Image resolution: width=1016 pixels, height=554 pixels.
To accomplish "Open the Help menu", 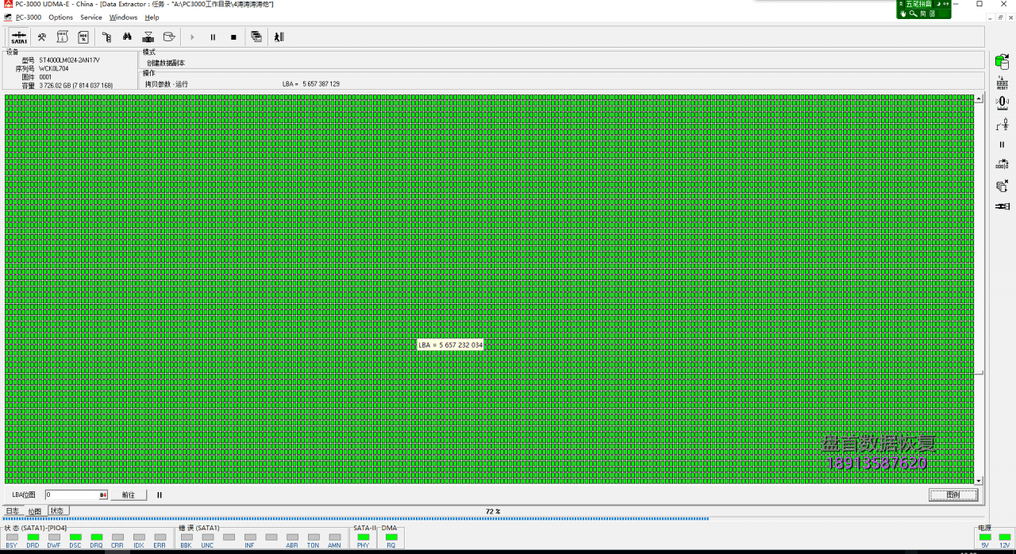I will pyautogui.click(x=152, y=17).
